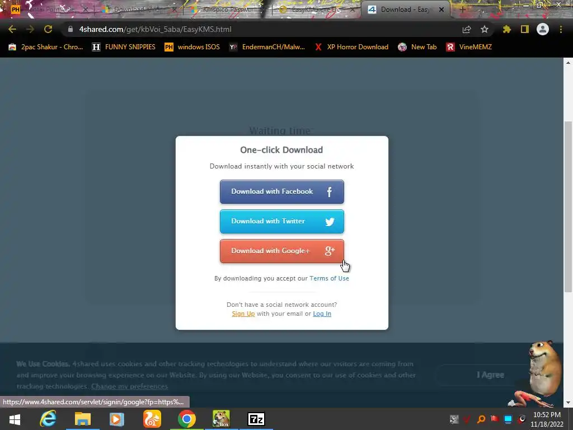The height and width of the screenshot is (430, 573).
Task: Open the FUNNY SNIPPIES bookmark
Action: 124,47
